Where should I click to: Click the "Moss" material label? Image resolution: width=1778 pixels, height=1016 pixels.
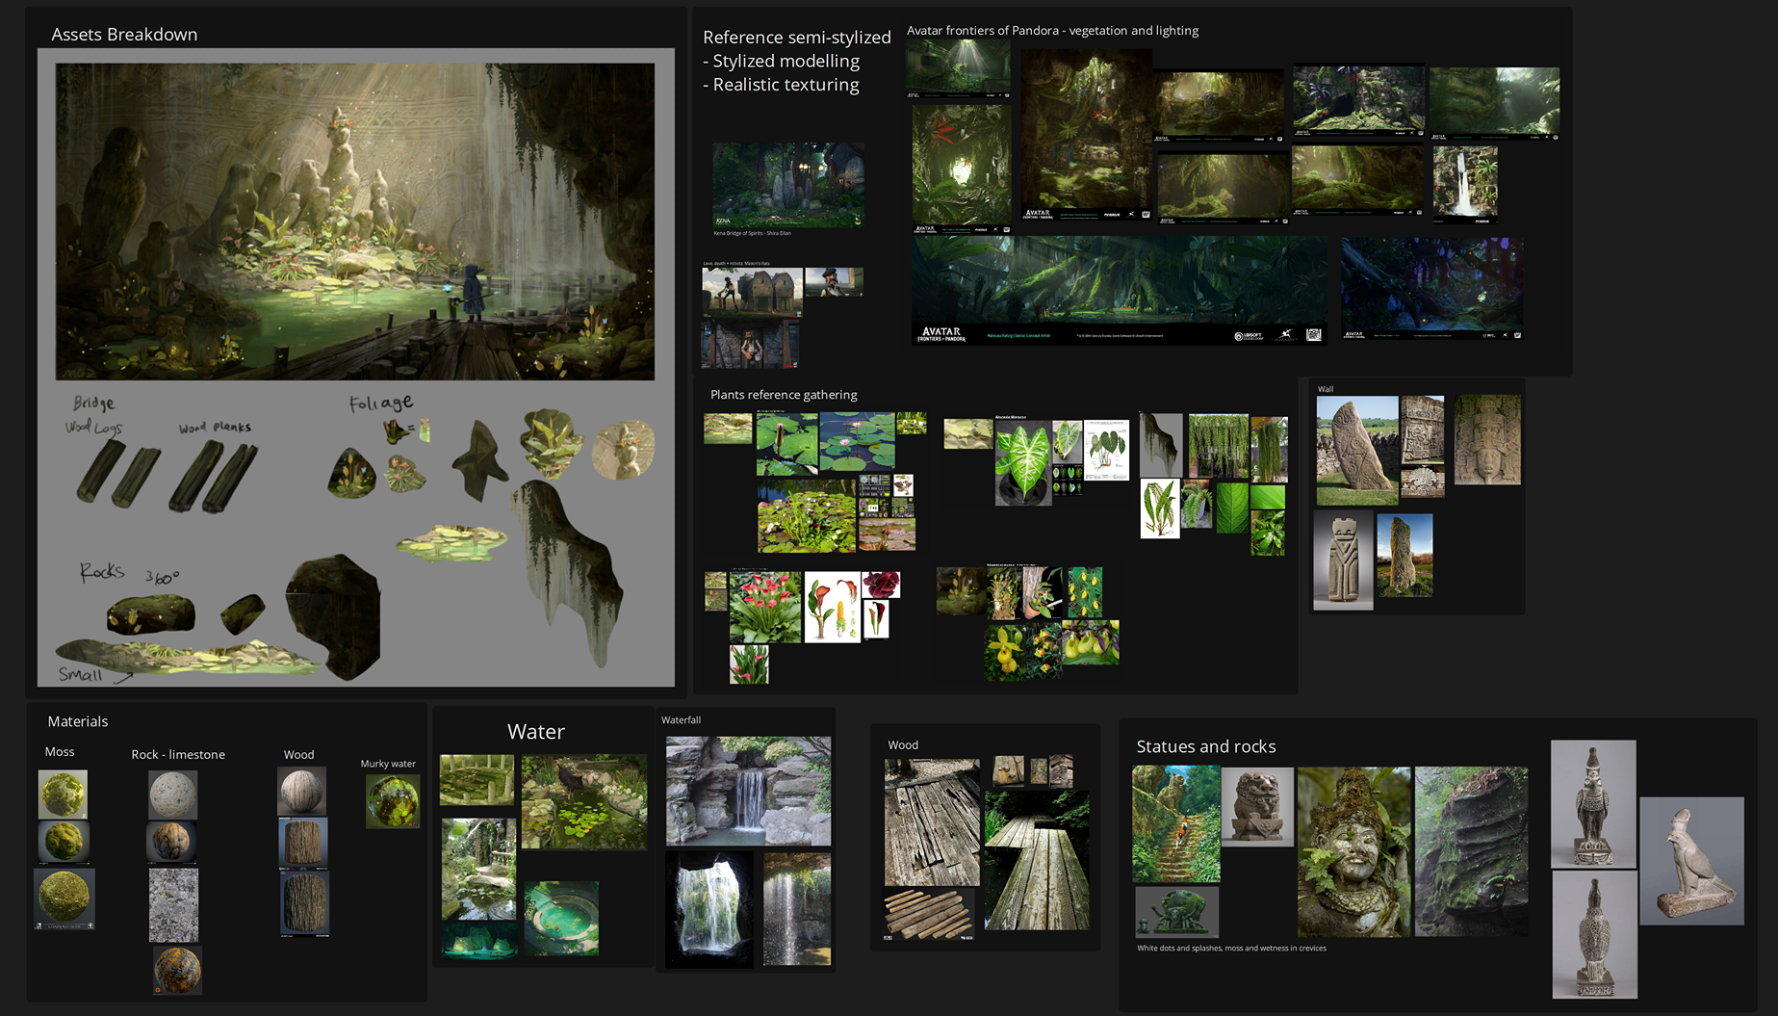pos(60,752)
